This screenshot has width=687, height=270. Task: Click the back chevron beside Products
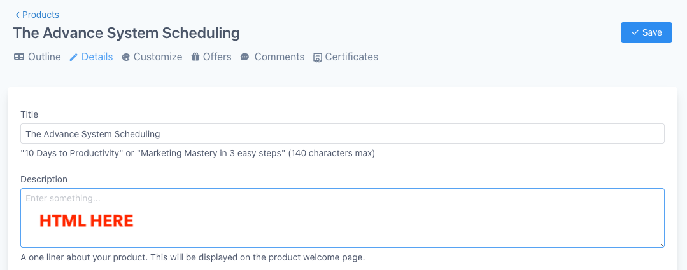coord(17,15)
